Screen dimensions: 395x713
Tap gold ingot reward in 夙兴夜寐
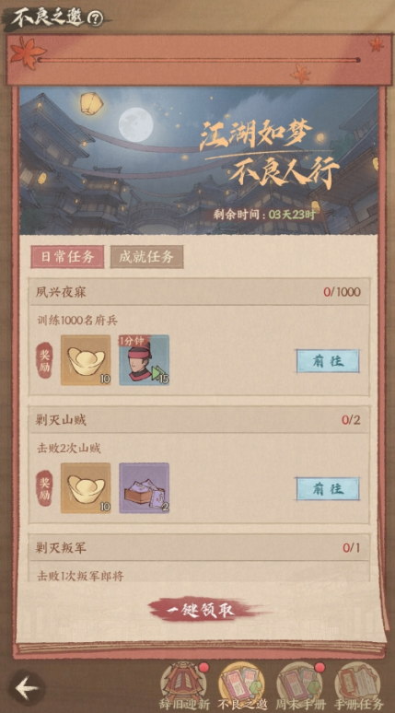[86, 360]
